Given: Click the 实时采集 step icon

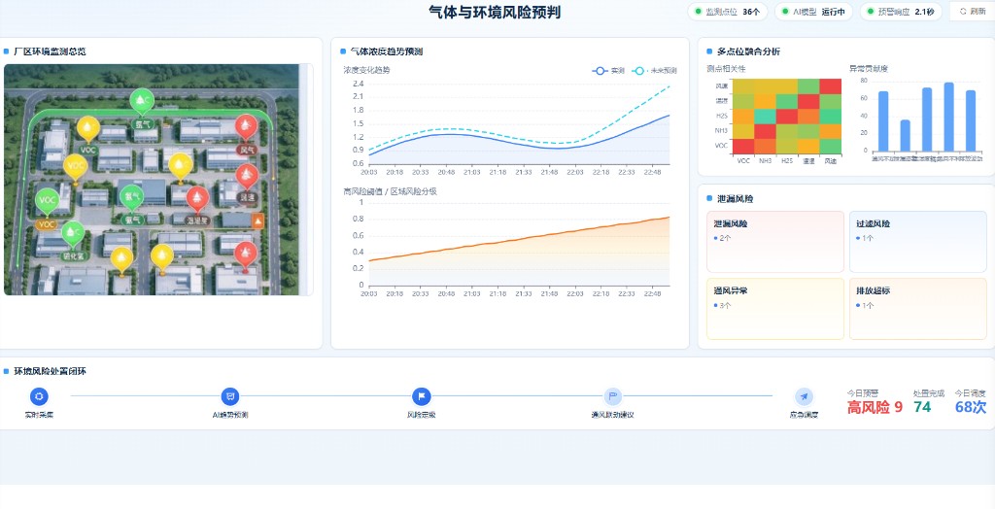Looking at the screenshot, I should tap(39, 396).
